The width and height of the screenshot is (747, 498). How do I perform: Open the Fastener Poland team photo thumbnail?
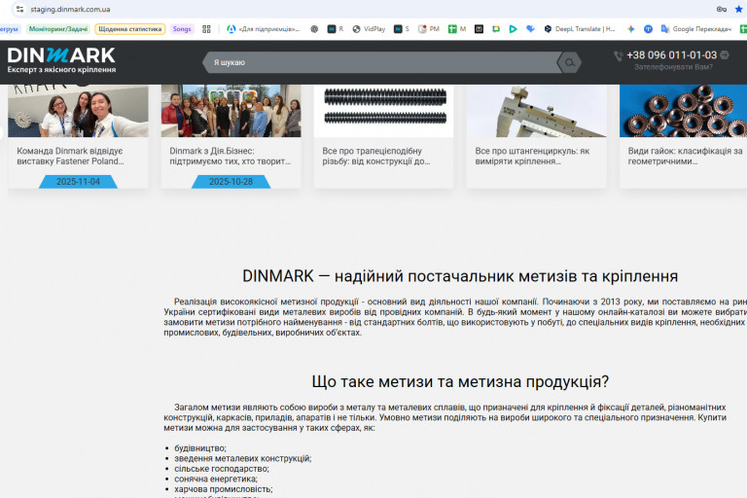(78, 111)
